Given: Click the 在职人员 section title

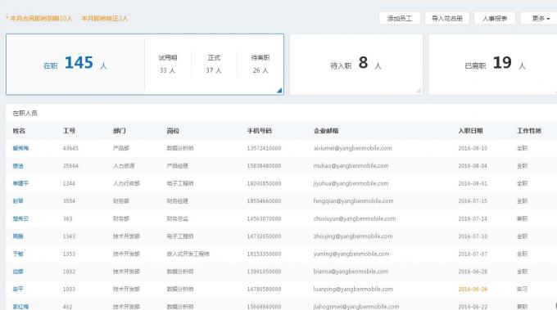Looking at the screenshot, I should coord(25,113).
